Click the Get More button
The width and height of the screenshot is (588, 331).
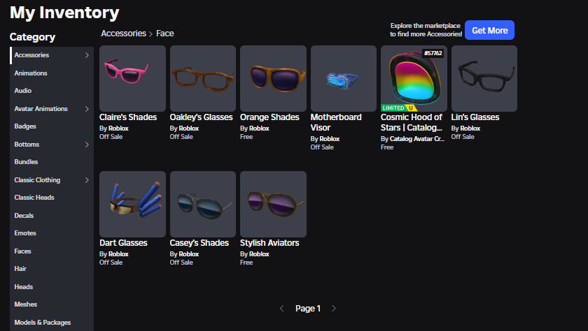click(489, 30)
